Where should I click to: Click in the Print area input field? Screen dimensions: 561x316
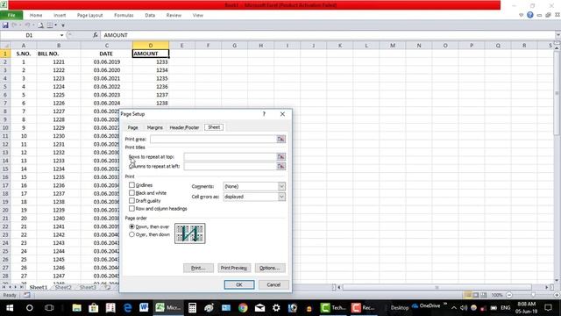(x=213, y=139)
